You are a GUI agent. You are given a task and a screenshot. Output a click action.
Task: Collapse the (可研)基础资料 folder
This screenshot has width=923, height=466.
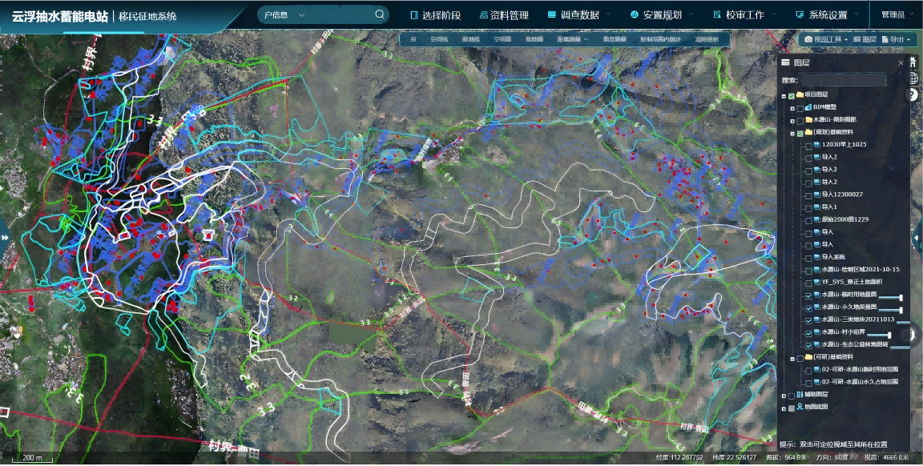click(792, 358)
